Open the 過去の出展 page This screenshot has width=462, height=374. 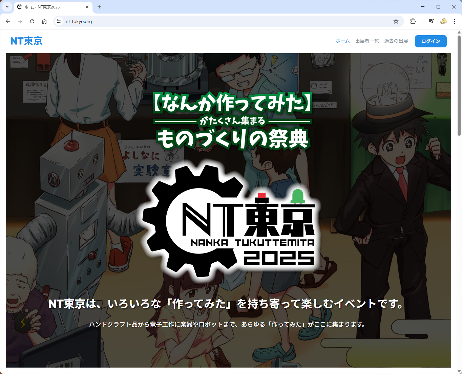pyautogui.click(x=396, y=41)
